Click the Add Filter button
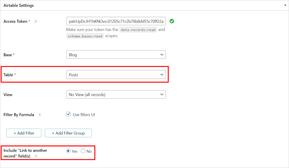 coord(24,133)
